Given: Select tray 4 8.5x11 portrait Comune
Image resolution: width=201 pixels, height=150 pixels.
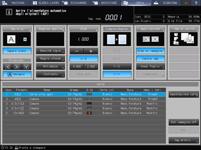Looking at the screenshot, I should pyautogui.click(x=84, y=108).
